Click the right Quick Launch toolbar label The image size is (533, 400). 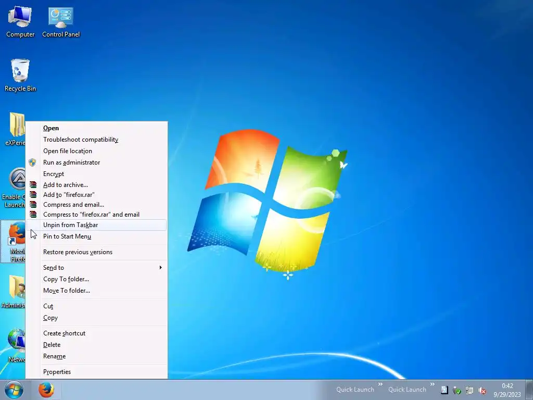coord(407,390)
